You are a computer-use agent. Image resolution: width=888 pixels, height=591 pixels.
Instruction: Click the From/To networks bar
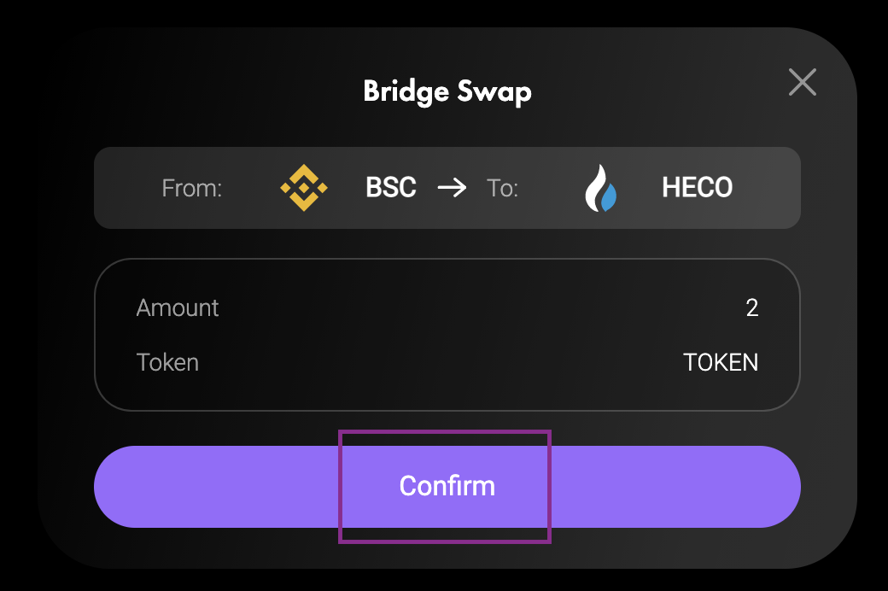tap(447, 187)
